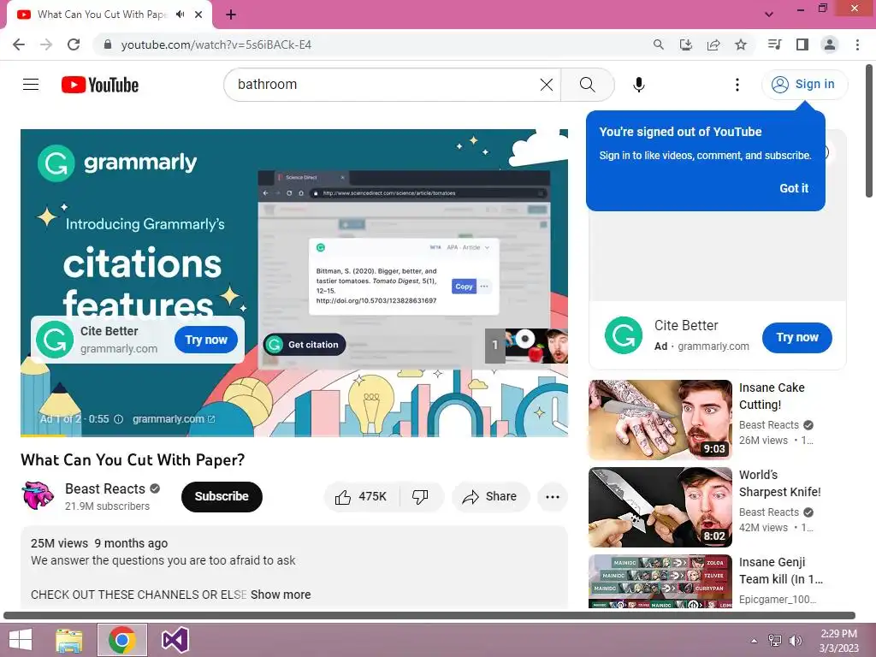Click the ad progress bar on the video
Image resolution: width=876 pixels, height=657 pixels.
tap(294, 435)
